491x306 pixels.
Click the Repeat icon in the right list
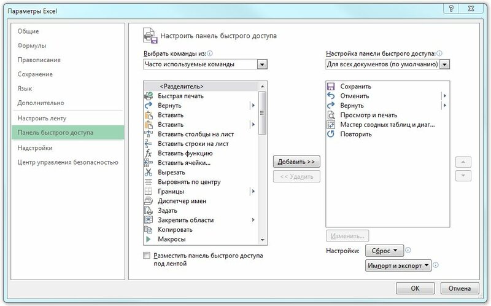(331, 134)
